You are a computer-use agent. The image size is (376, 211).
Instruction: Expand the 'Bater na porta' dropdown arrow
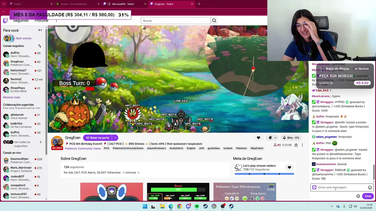point(115,138)
